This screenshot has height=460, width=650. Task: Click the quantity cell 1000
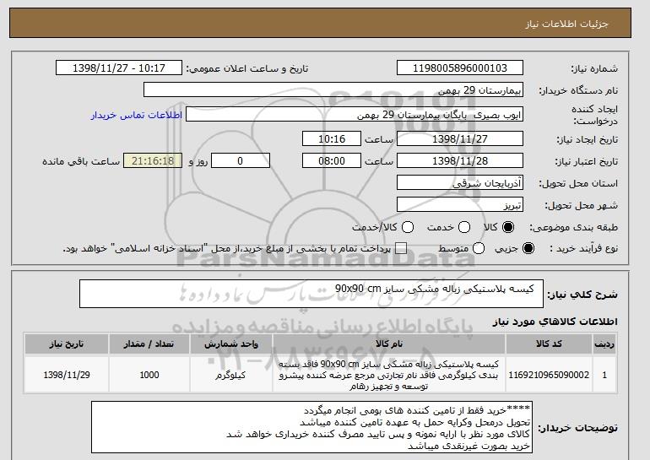click(x=149, y=375)
